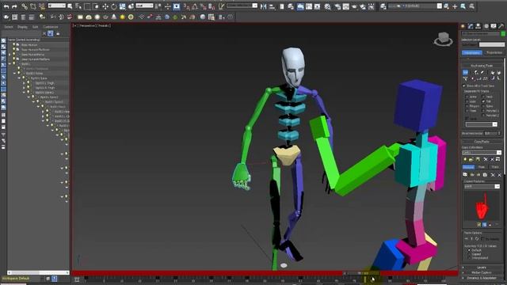Open the Edit menu in Scene Explorer
Viewport: 507px width, 285px height.
point(35,27)
